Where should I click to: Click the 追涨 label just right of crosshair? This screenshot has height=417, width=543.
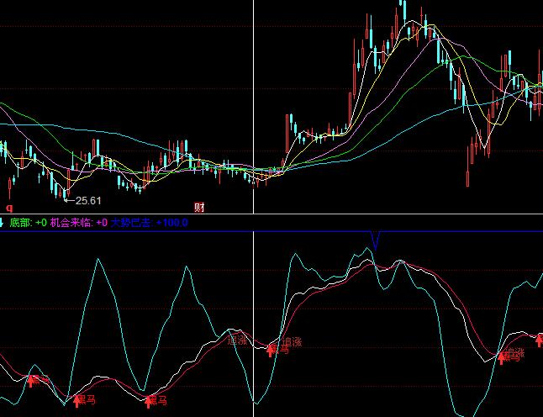(x=291, y=342)
